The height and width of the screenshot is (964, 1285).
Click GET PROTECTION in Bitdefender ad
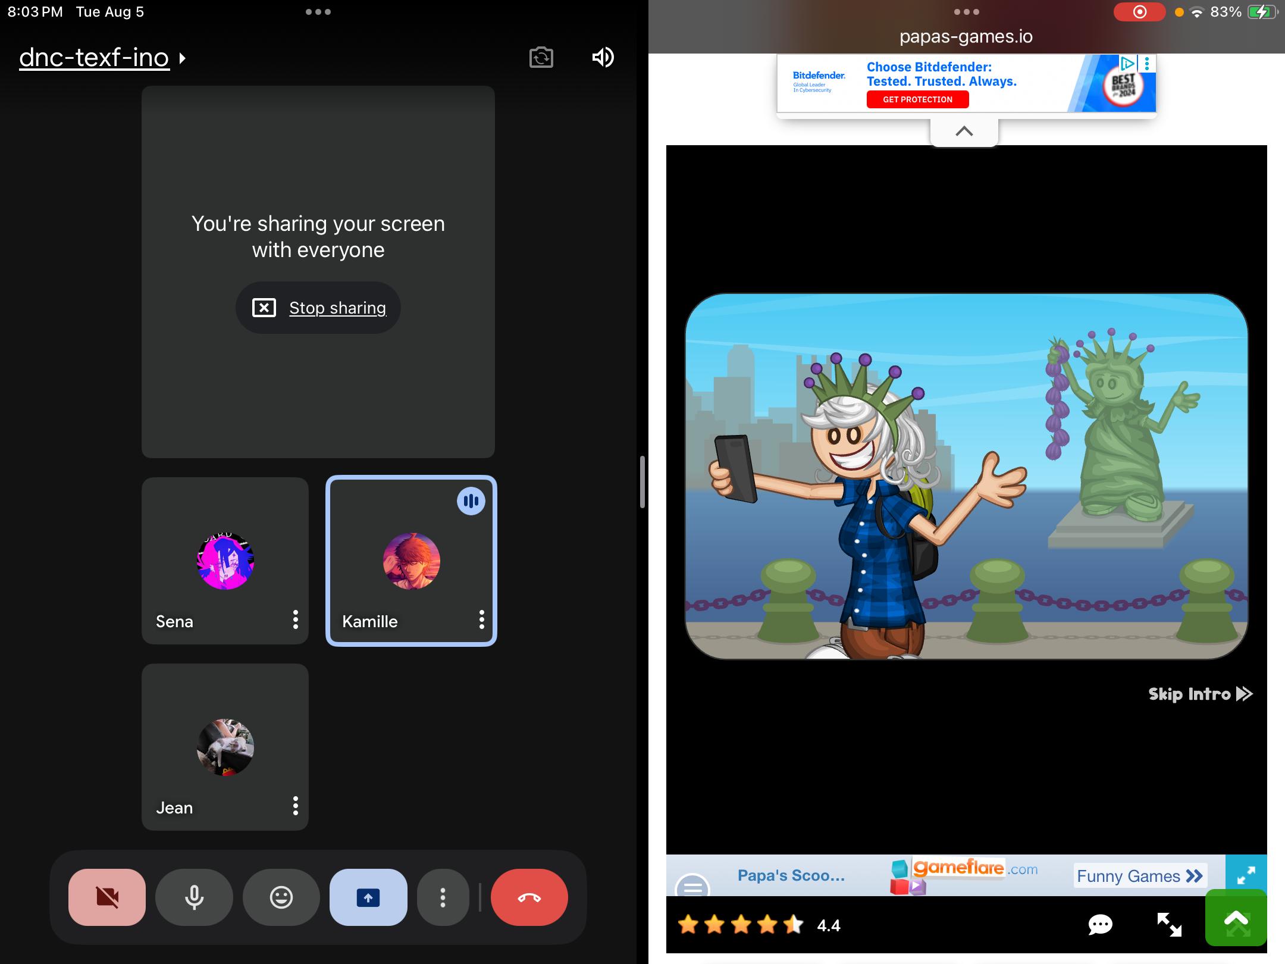917,99
